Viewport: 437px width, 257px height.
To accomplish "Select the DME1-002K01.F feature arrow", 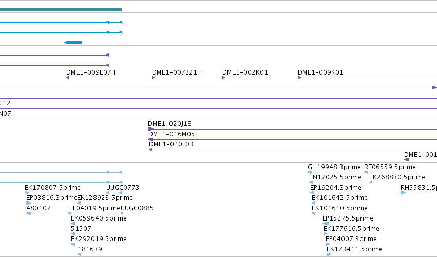I will point(223,78).
